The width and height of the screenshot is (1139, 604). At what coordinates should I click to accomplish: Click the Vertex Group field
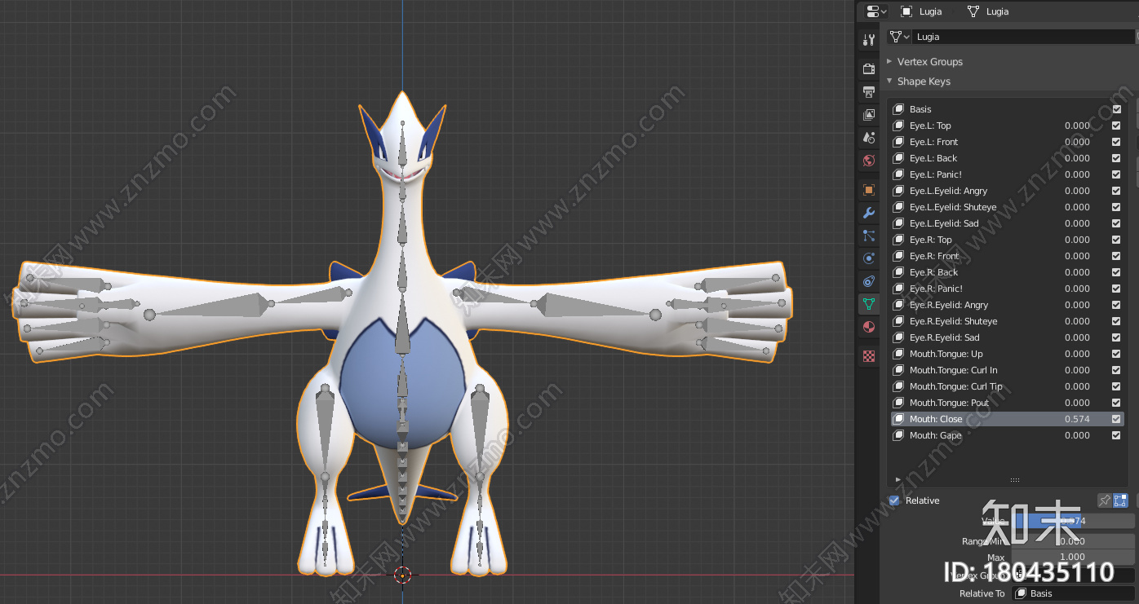1073,575
